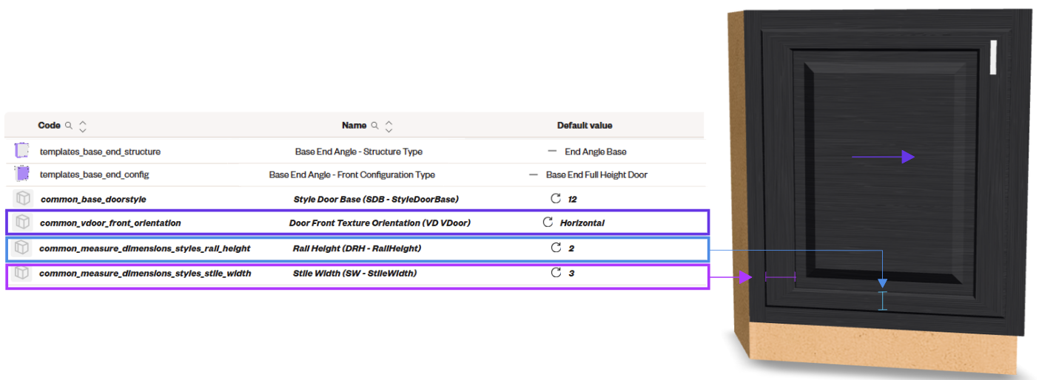Click dash before End Angle Base value
1039x380 pixels.
tap(552, 151)
